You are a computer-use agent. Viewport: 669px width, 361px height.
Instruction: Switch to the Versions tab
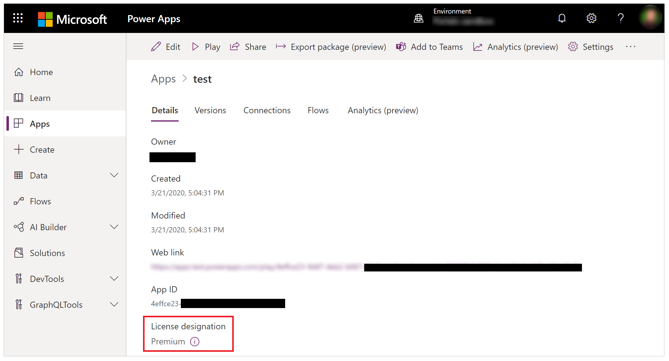[x=211, y=110]
